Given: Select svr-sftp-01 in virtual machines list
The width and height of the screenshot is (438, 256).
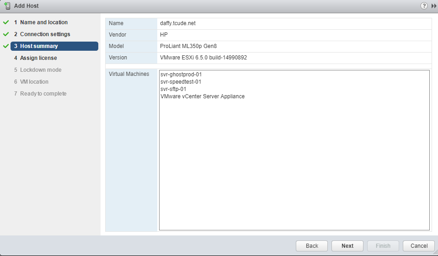Looking at the screenshot, I should (x=173, y=89).
